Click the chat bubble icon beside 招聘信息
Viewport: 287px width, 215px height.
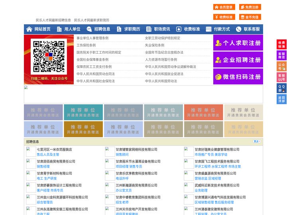[89, 29]
